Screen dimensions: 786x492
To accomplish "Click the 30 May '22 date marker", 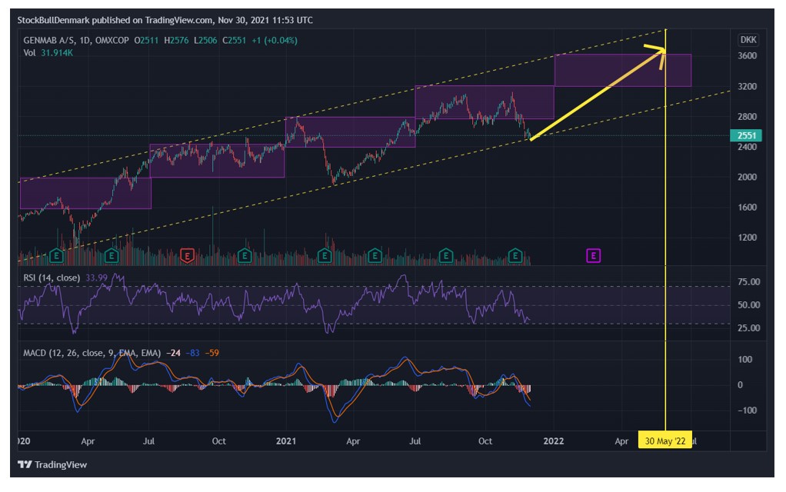I will pyautogui.click(x=664, y=441).
